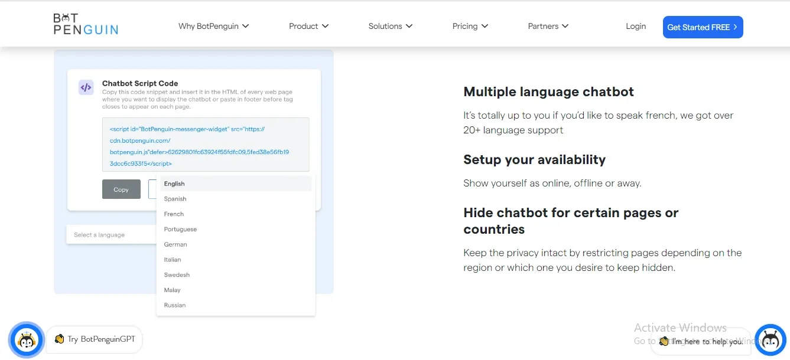
Task: Click the BotPenguin logo
Action: pos(86,24)
